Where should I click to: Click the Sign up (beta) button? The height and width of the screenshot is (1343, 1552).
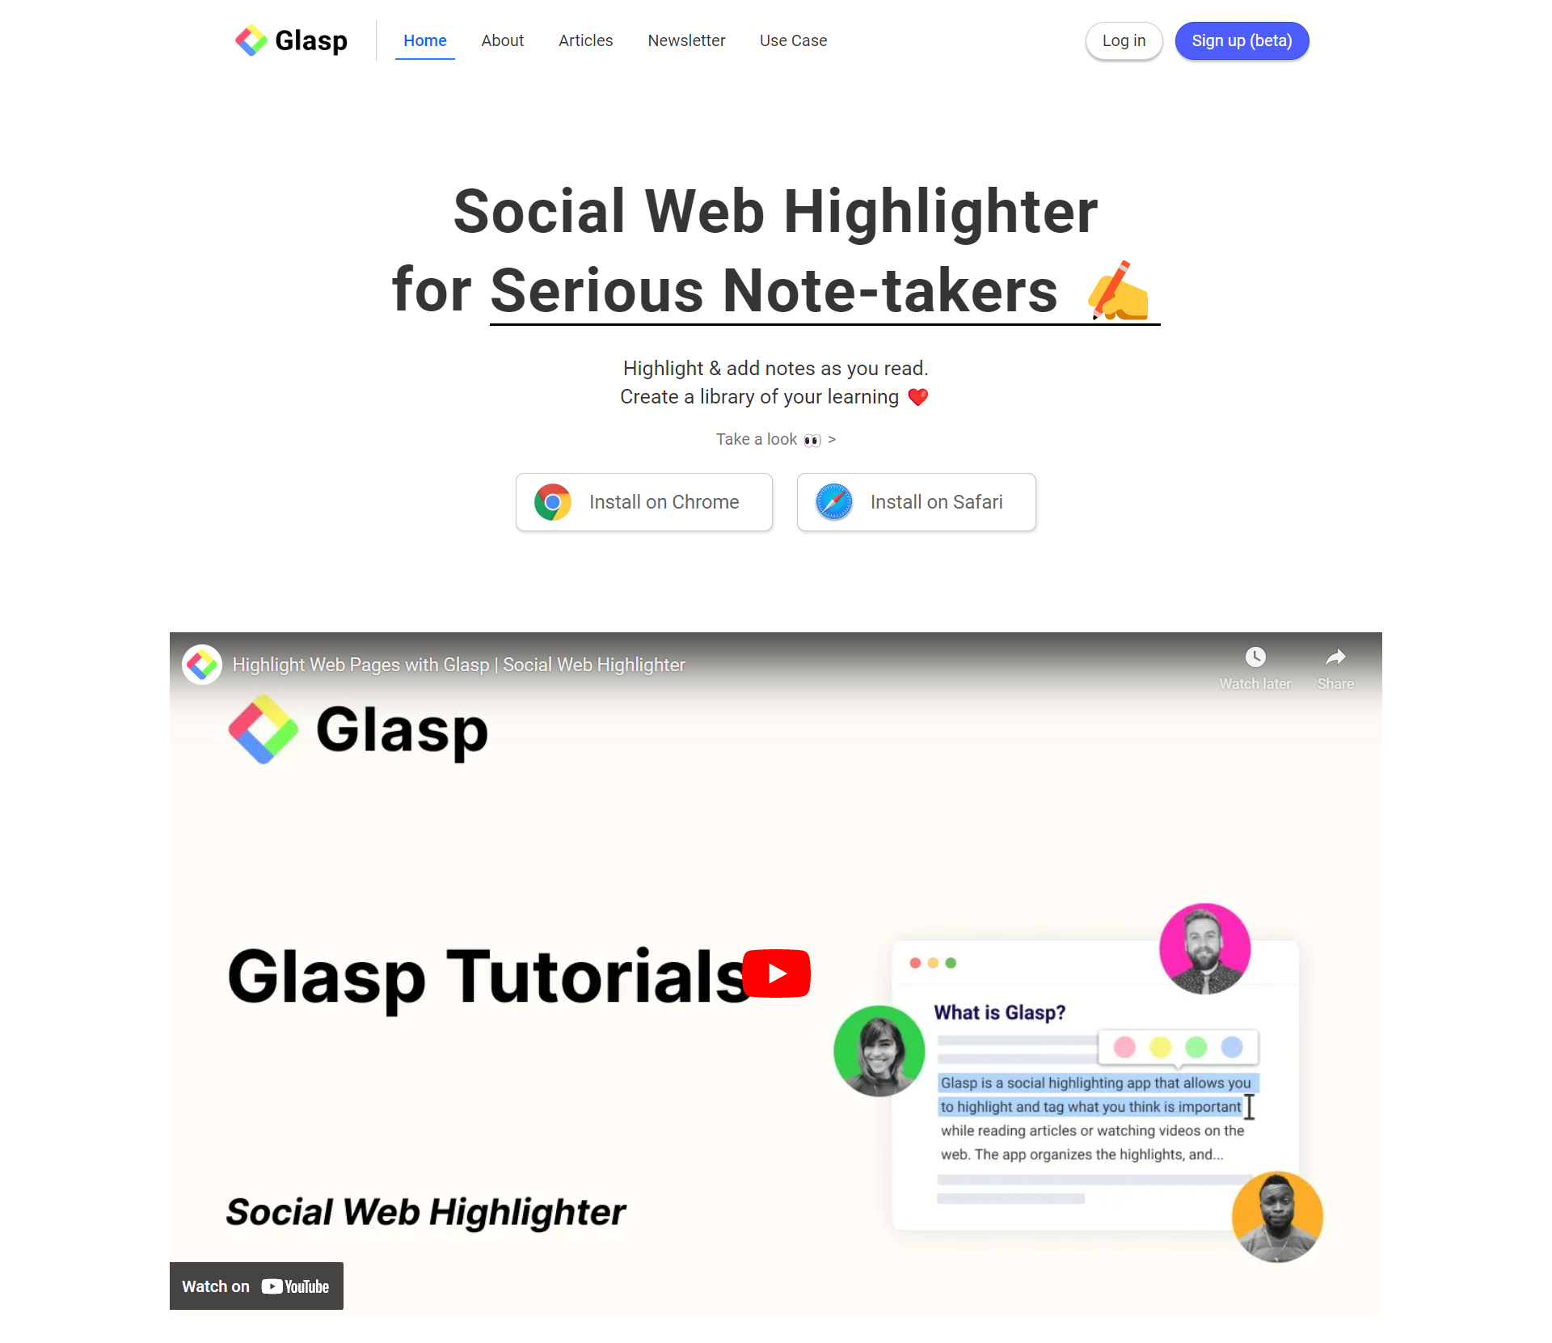1241,41
